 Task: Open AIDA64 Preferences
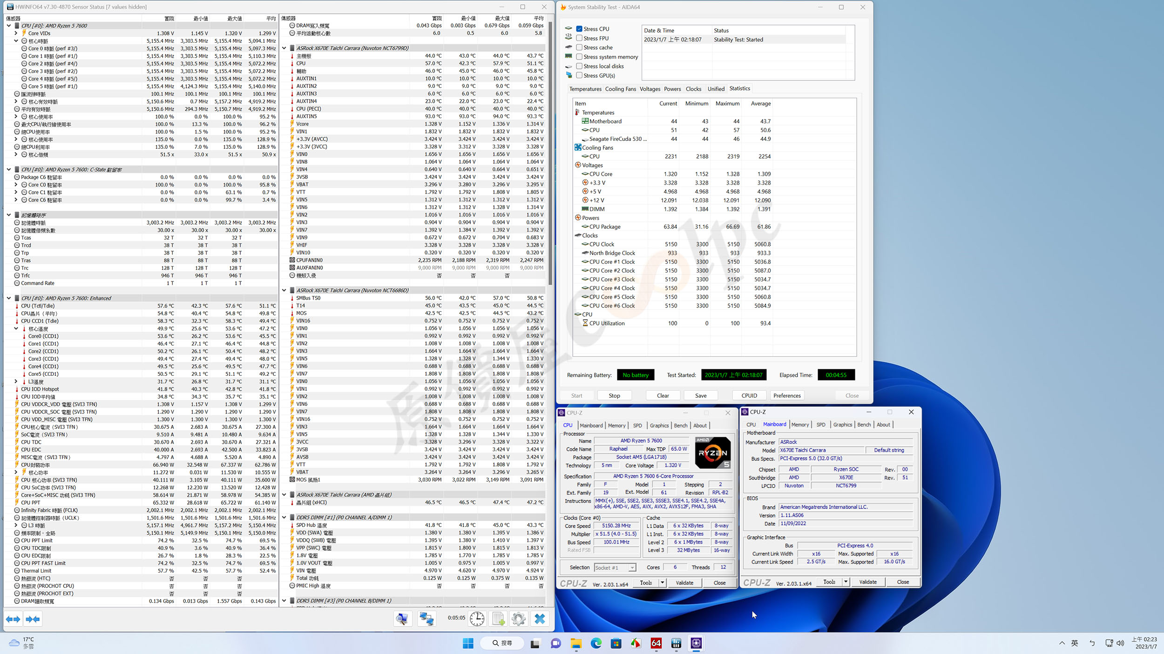tap(787, 396)
